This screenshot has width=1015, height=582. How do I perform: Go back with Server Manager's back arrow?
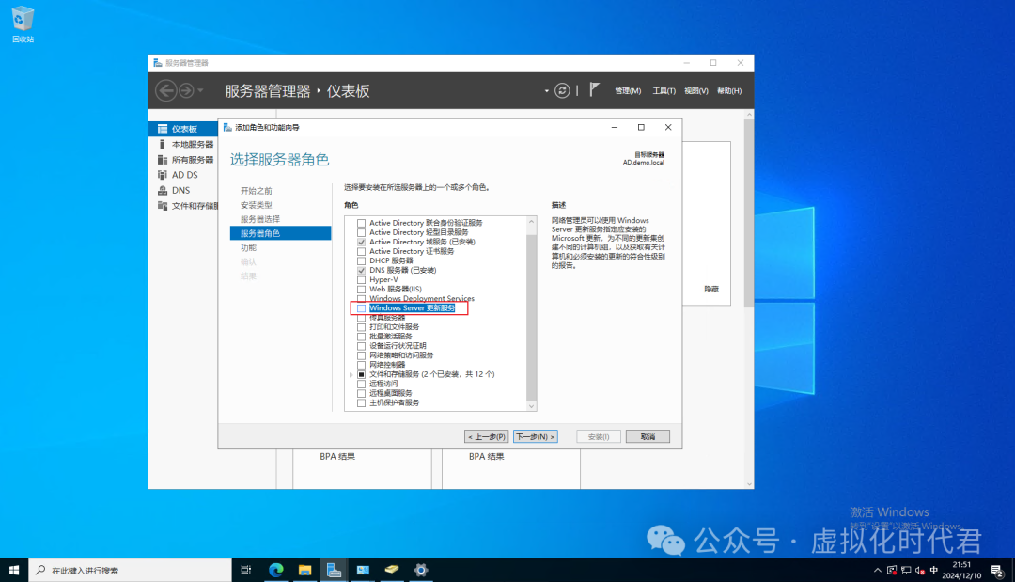[x=166, y=90]
